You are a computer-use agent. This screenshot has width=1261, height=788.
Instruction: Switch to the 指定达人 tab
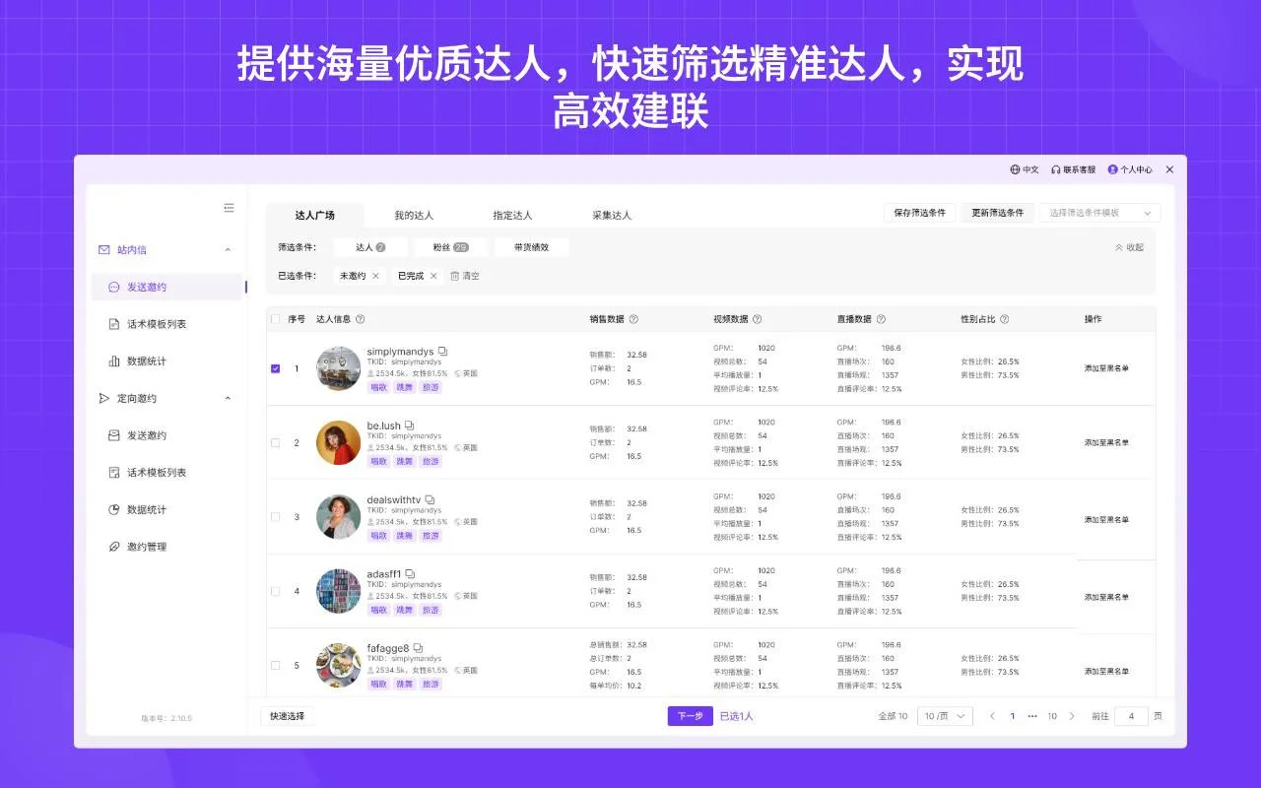(x=512, y=215)
